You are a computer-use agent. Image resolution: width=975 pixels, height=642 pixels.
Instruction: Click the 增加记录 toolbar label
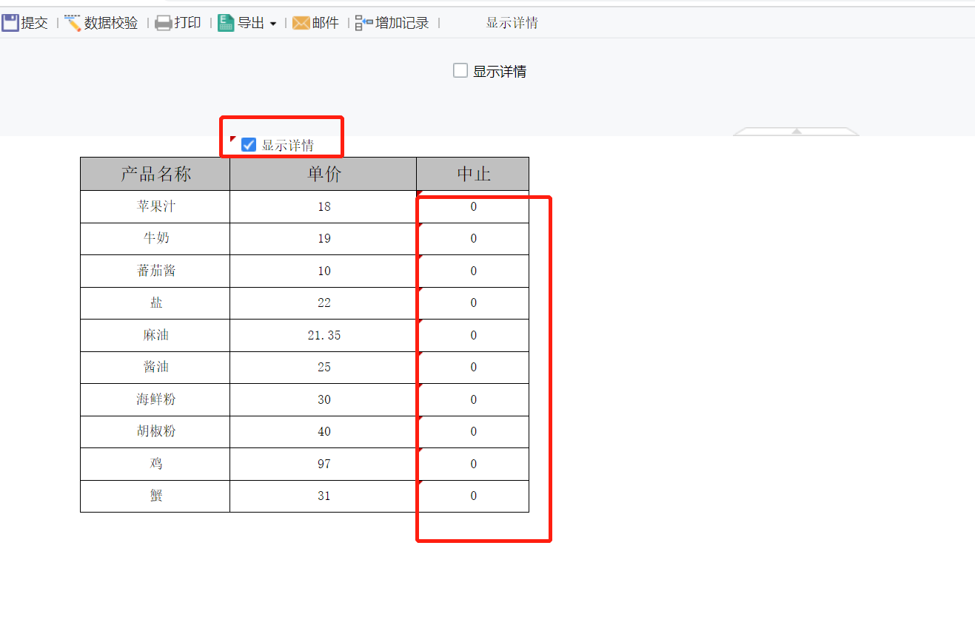click(x=402, y=23)
